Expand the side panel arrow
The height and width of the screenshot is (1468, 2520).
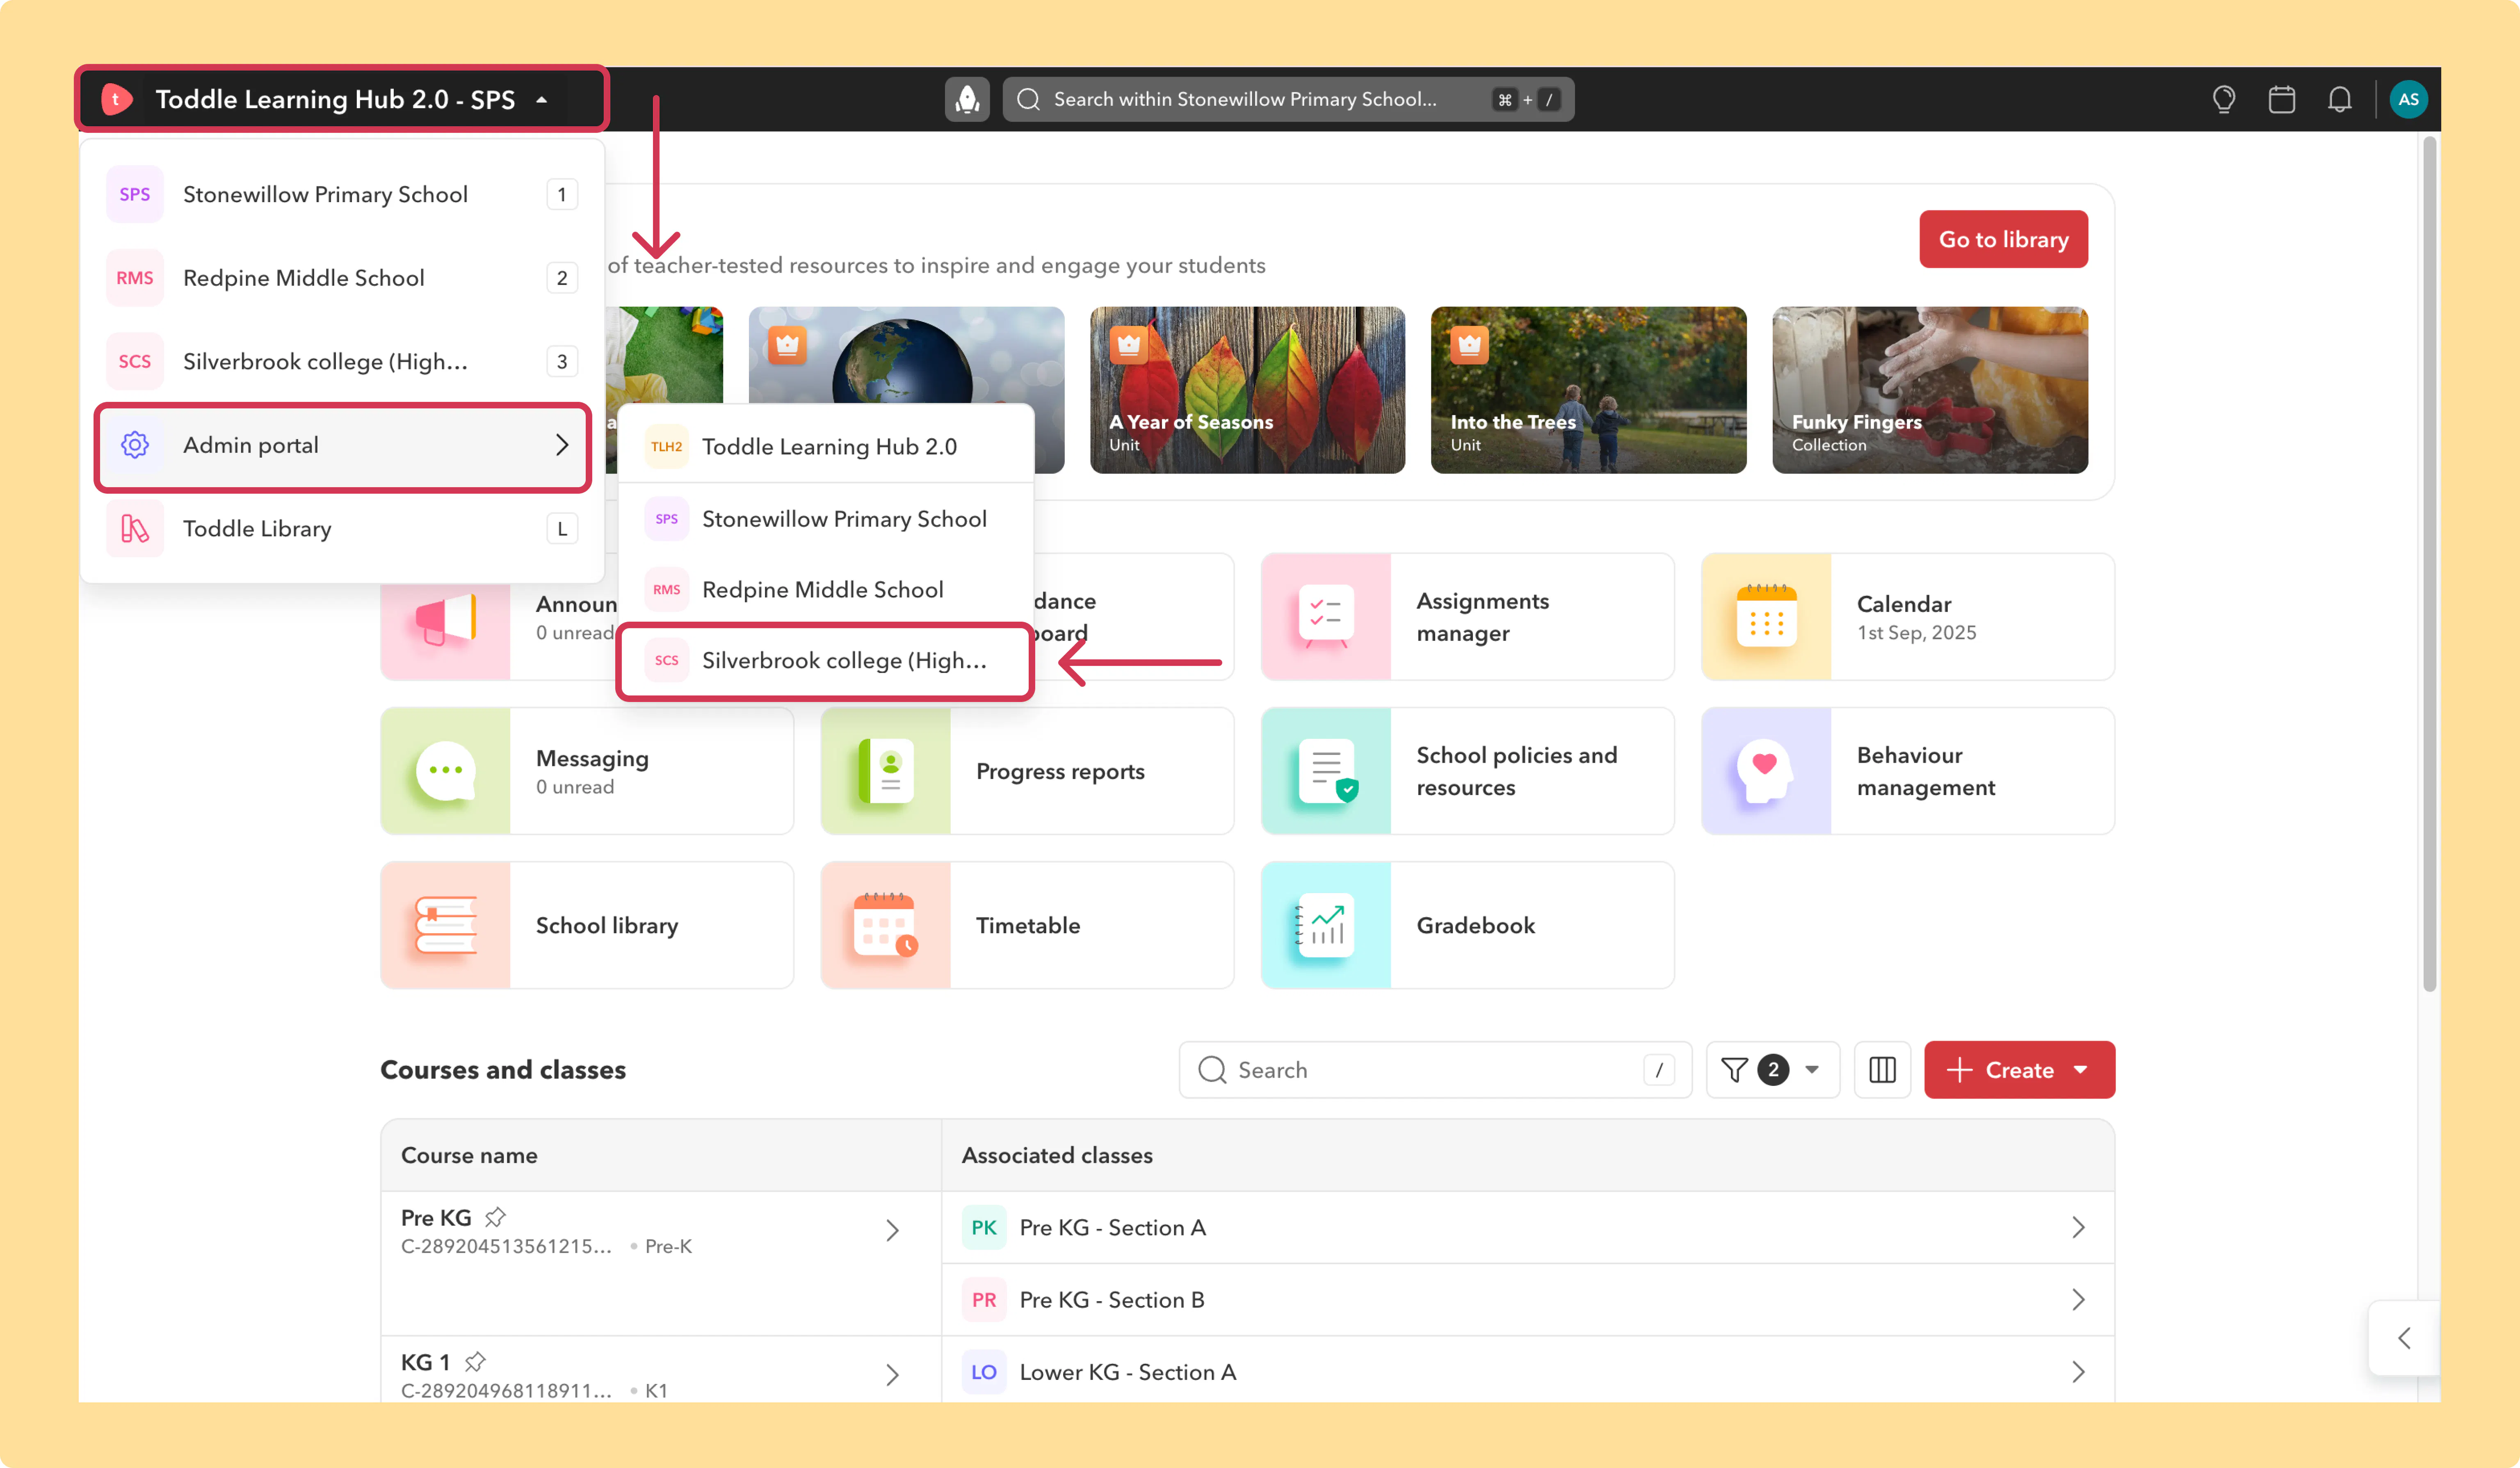click(x=2404, y=1338)
